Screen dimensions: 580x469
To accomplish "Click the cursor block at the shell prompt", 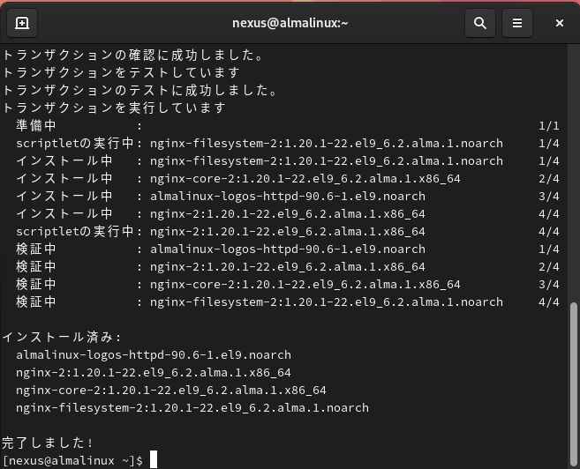I will 153,460.
